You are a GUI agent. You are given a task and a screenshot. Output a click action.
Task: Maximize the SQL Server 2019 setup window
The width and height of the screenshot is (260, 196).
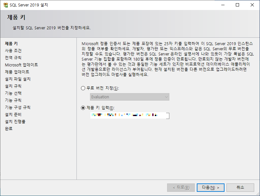click(x=237, y=5)
